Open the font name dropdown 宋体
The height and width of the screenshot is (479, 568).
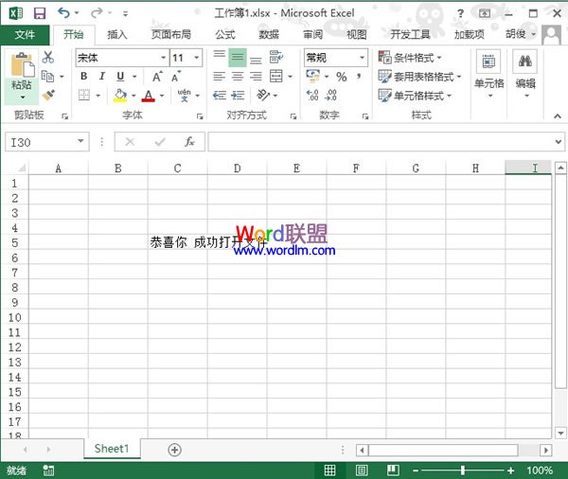point(163,57)
